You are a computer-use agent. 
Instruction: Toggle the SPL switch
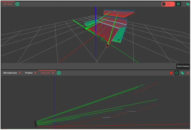click(x=168, y=4)
